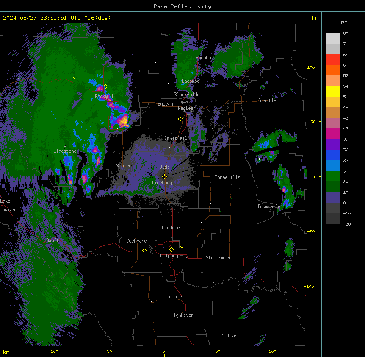
Task: Select the HighRiver label
Action: click(x=182, y=315)
